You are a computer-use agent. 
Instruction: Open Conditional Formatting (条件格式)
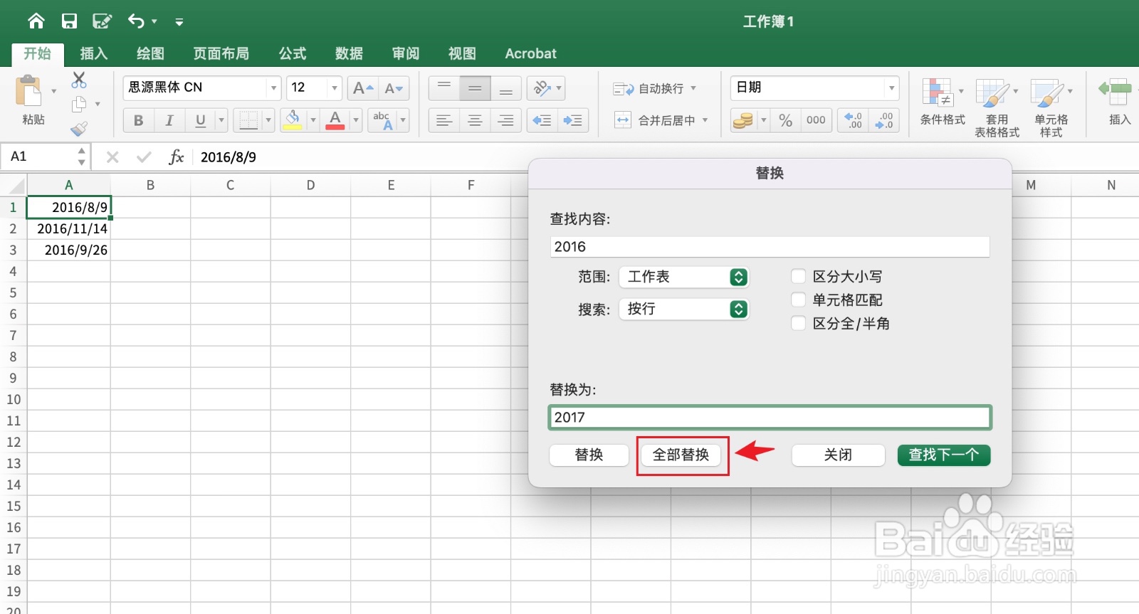pyautogui.click(x=942, y=102)
